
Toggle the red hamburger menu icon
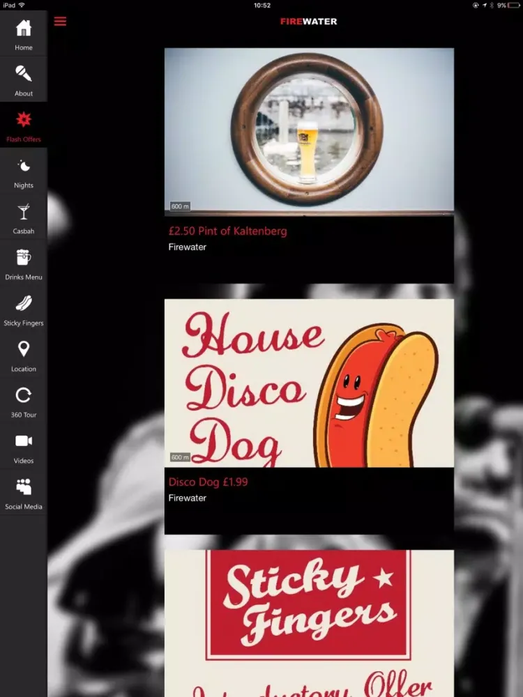pos(60,22)
